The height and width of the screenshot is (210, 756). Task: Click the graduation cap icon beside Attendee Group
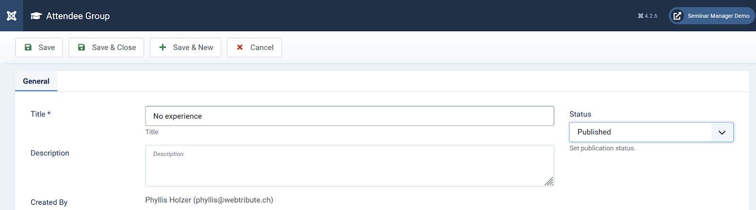pos(36,16)
